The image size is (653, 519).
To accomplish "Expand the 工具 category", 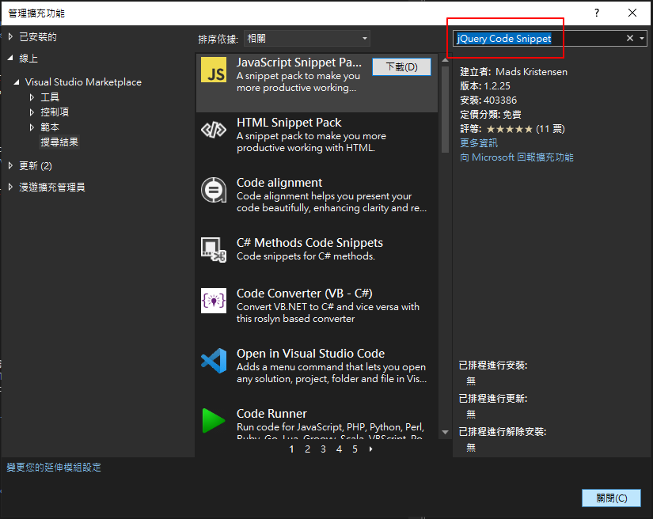I will 32,97.
